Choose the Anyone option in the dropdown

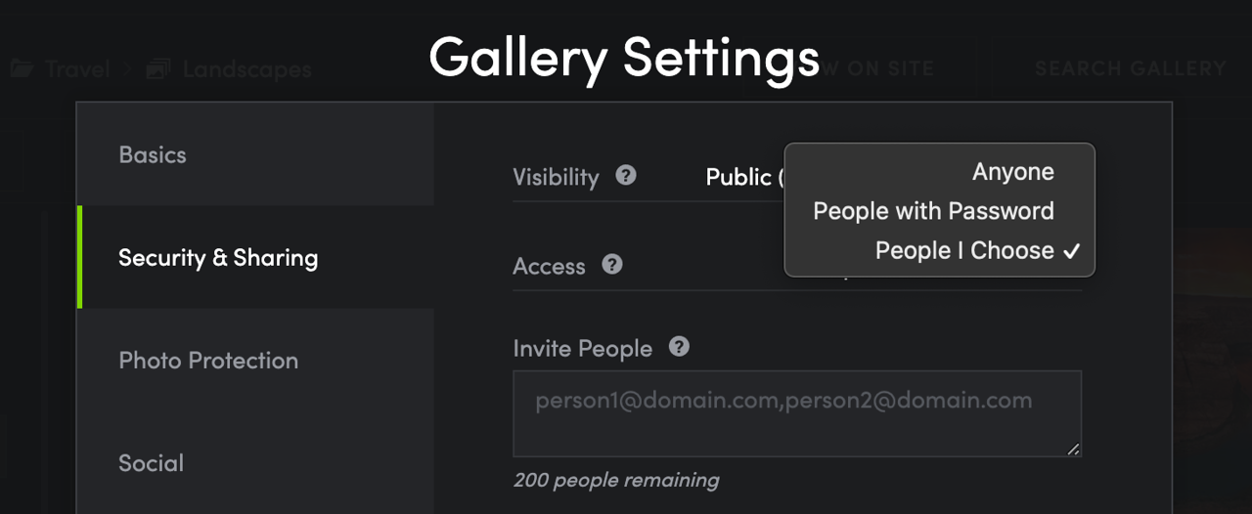click(x=1012, y=172)
